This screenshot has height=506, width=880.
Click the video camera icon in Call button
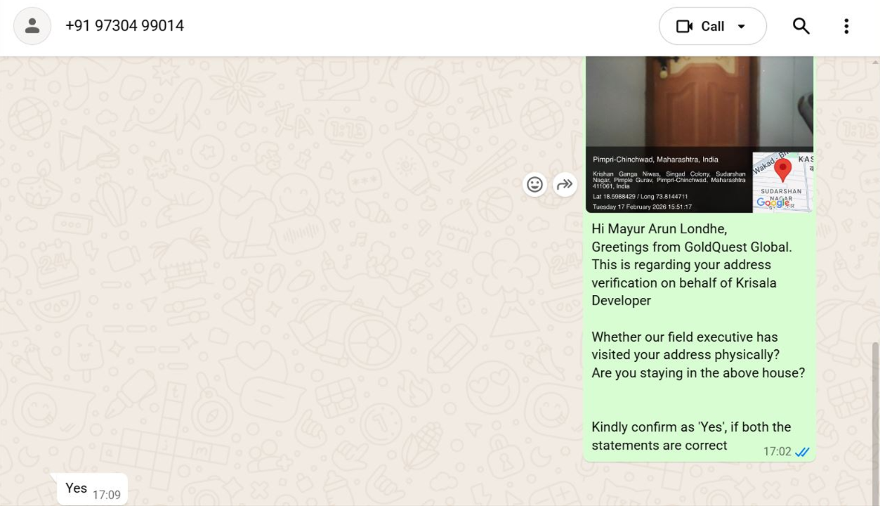pos(684,26)
